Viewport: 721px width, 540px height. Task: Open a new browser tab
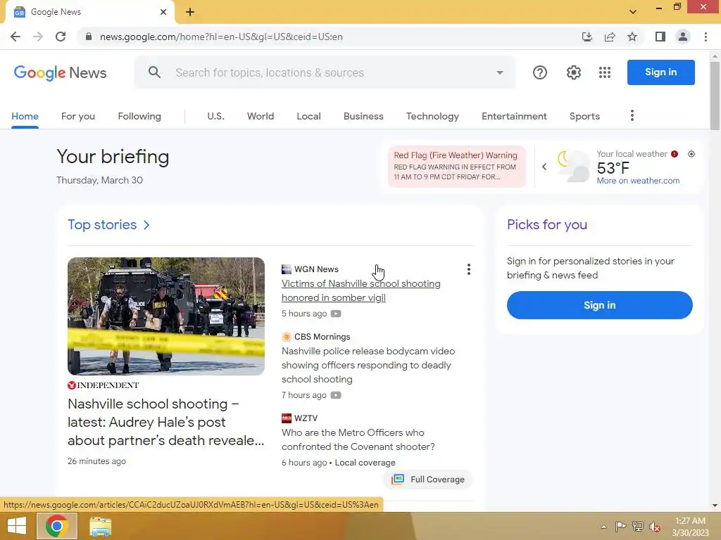190,12
